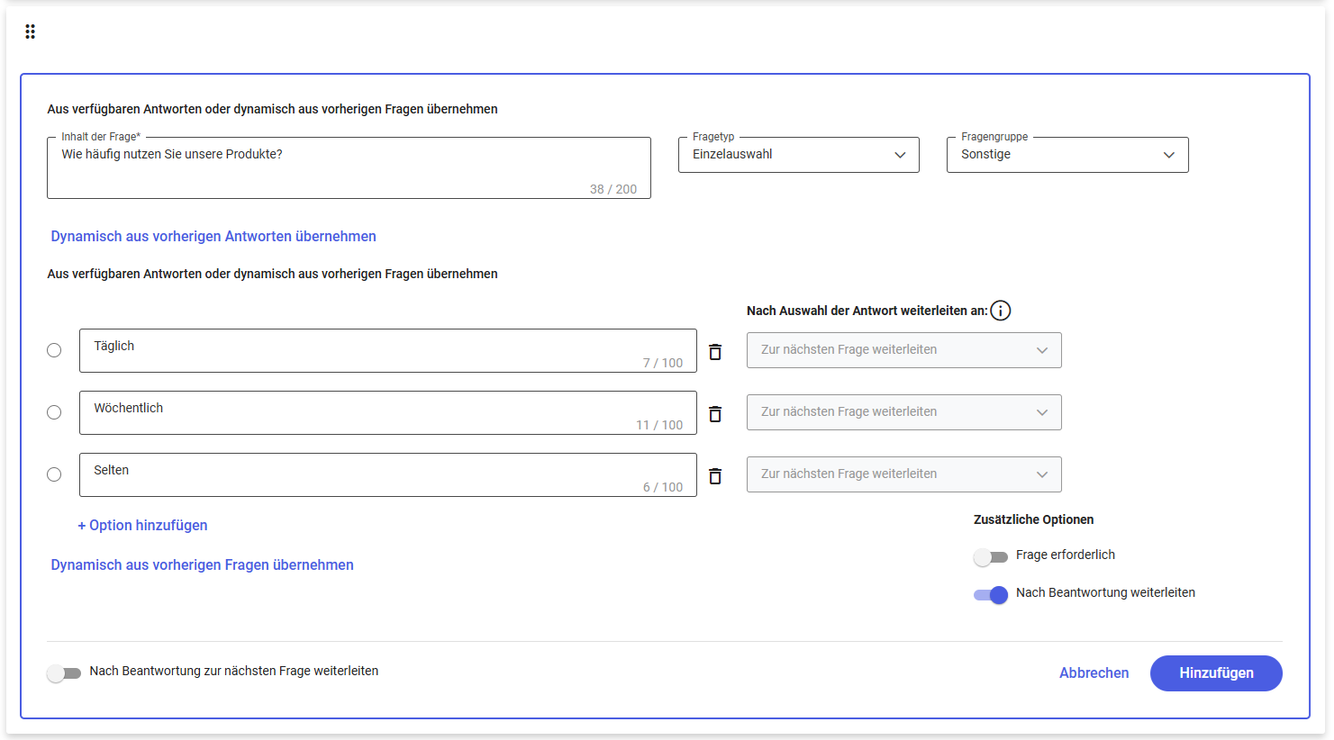Edit the Selten answer field

point(388,474)
